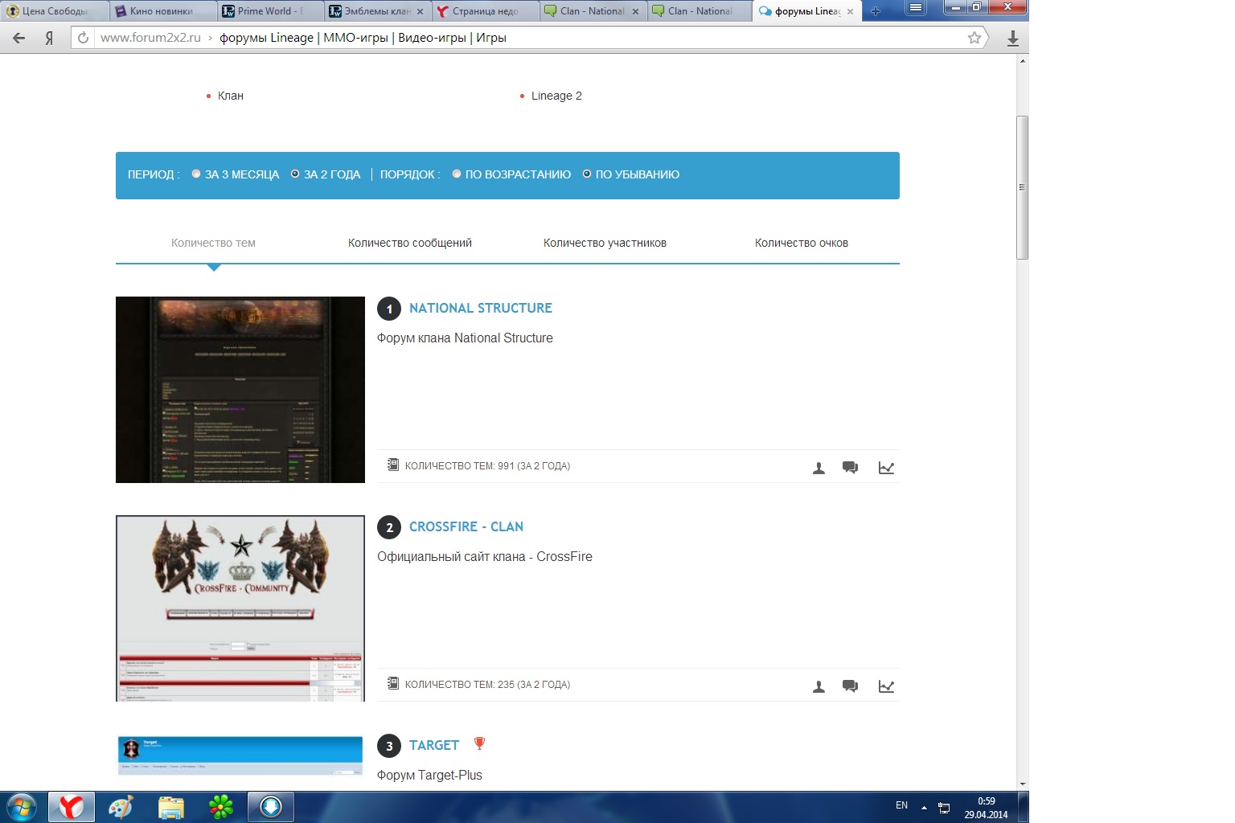The image size is (1235, 823).
Task: Open Yandex home via the Я button
Action: tap(49, 38)
